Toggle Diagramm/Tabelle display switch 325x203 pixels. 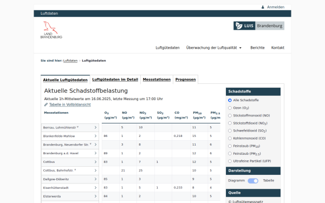pos(253,181)
